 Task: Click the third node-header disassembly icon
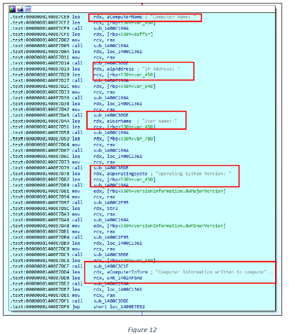click(x=28, y=9)
